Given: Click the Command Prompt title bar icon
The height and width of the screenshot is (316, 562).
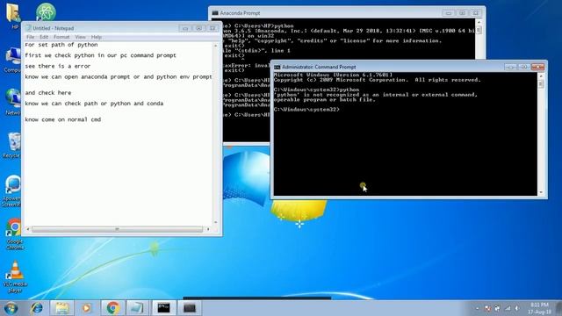Looking at the screenshot, I should (x=277, y=67).
